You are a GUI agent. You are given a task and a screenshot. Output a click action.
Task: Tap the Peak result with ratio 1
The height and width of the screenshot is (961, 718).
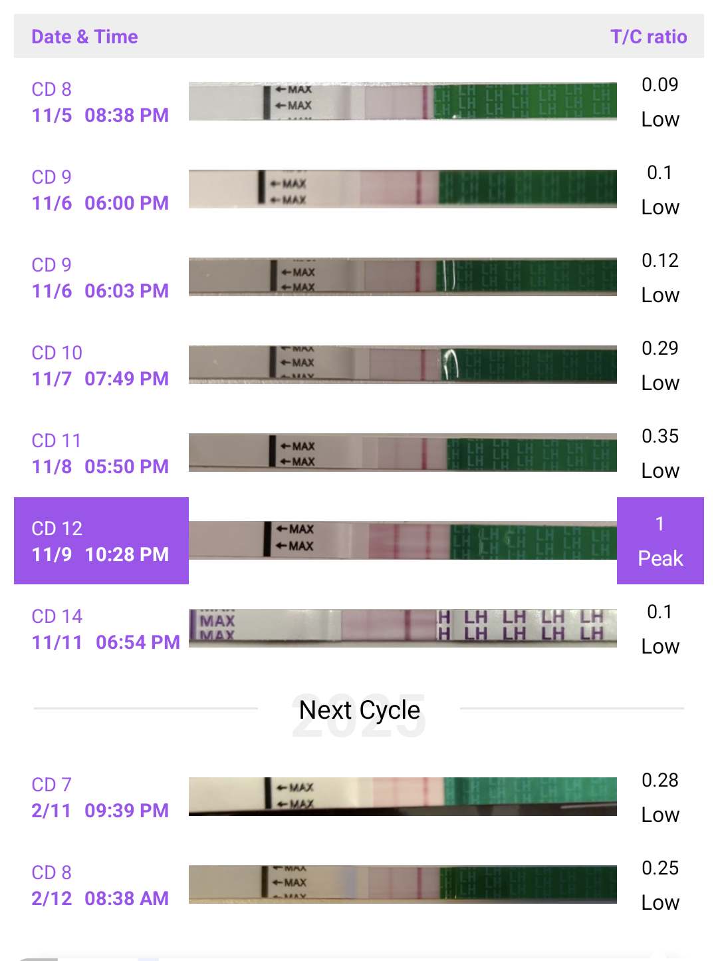pyautogui.click(x=659, y=540)
